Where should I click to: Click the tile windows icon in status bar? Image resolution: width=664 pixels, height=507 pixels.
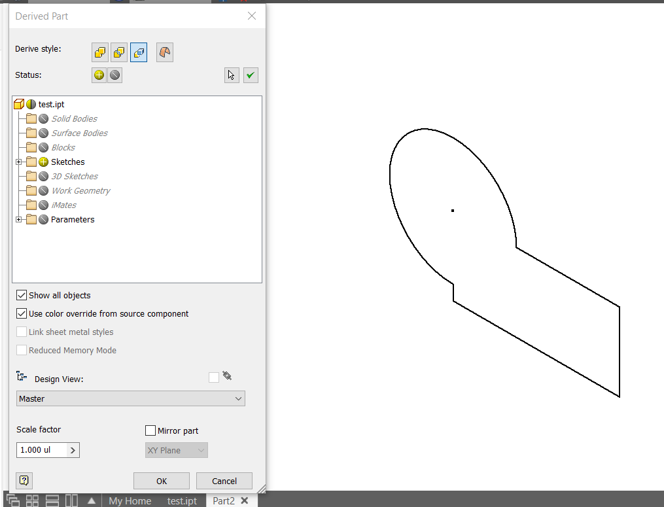pyautogui.click(x=32, y=500)
